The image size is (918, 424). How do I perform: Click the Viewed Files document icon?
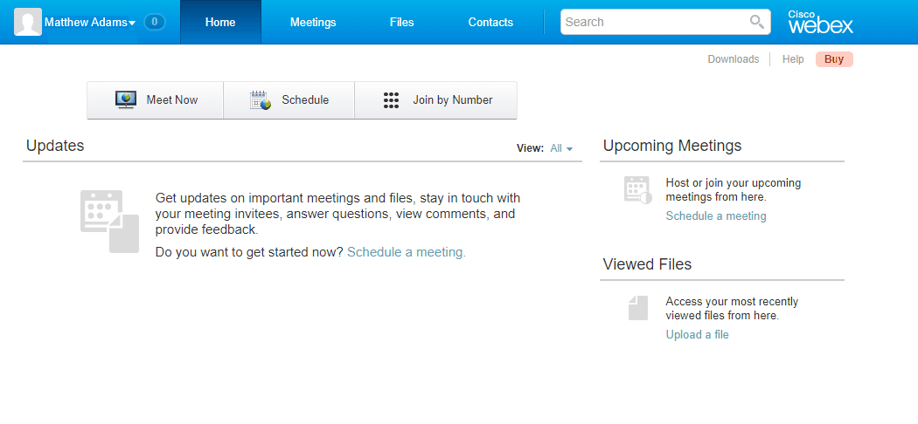(x=638, y=308)
